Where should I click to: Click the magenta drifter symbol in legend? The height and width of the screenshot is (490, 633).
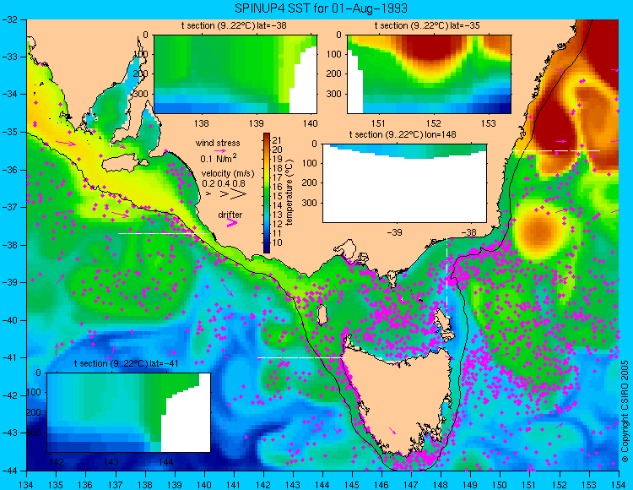pyautogui.click(x=232, y=223)
